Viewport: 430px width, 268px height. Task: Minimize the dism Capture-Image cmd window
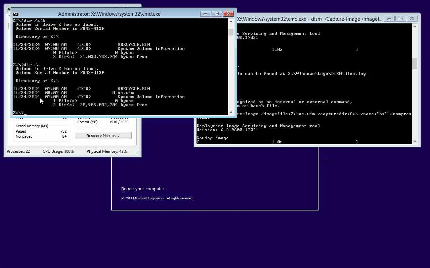(389, 19)
